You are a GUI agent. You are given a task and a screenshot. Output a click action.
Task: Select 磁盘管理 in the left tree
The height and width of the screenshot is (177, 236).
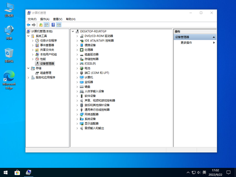point(46,73)
